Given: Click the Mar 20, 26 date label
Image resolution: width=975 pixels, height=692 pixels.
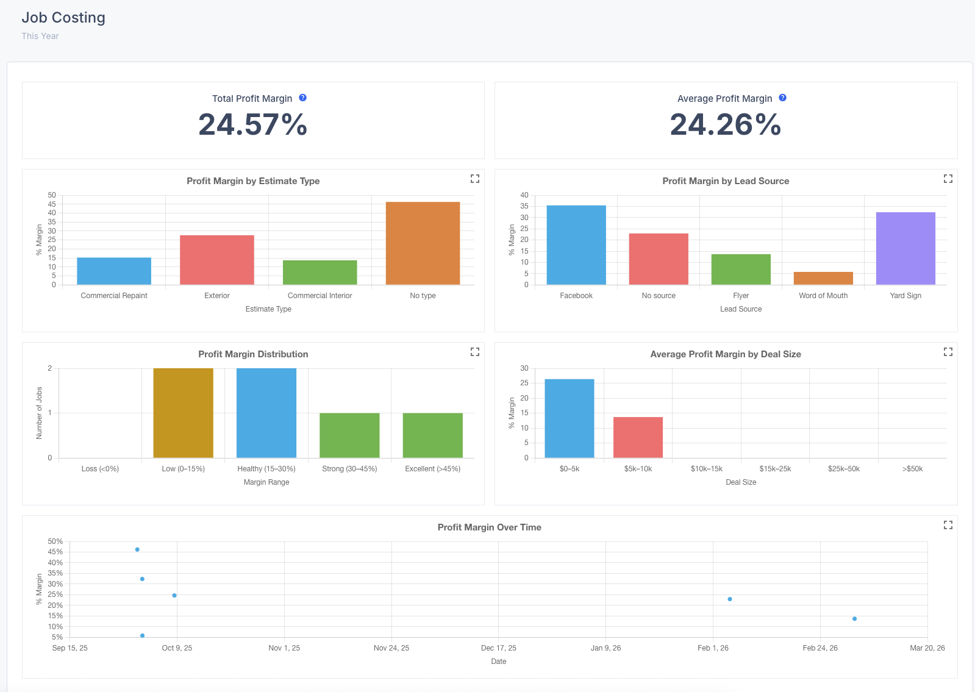Looking at the screenshot, I should coord(927,648).
